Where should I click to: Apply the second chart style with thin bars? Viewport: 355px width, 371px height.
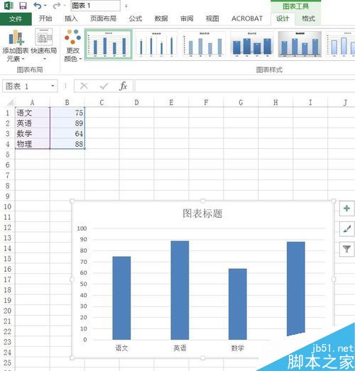(x=155, y=45)
